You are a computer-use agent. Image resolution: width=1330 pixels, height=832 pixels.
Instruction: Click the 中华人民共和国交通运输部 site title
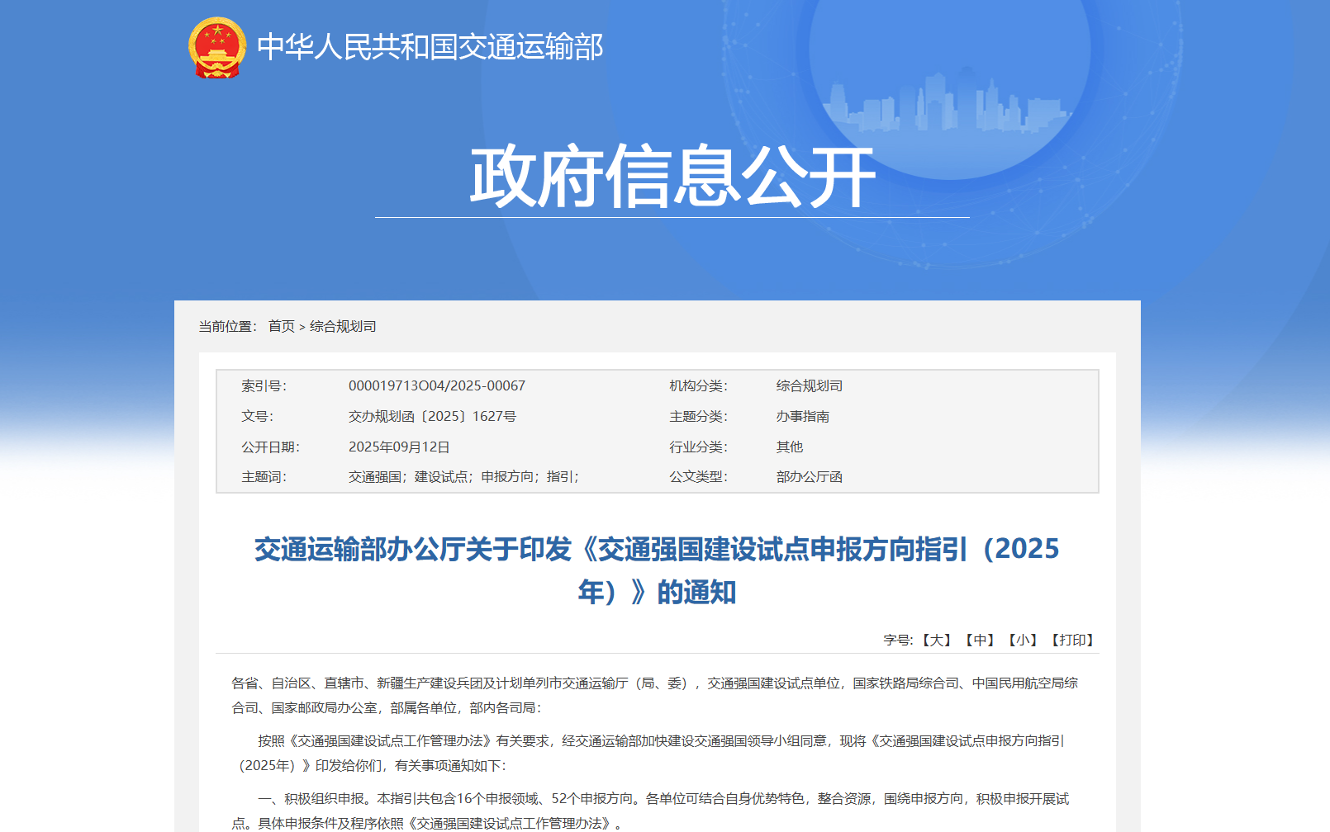(430, 47)
